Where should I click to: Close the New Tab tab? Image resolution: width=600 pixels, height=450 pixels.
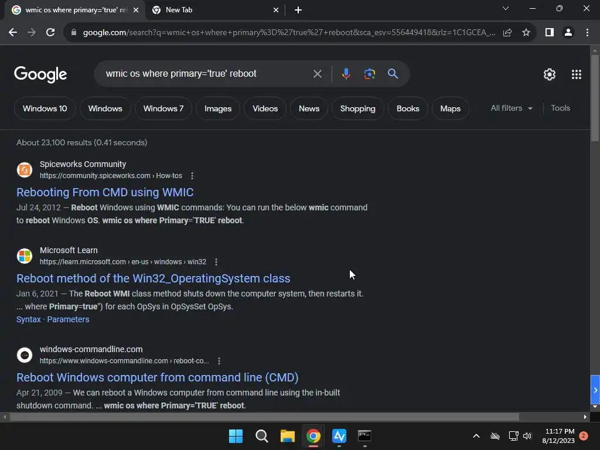tap(276, 10)
